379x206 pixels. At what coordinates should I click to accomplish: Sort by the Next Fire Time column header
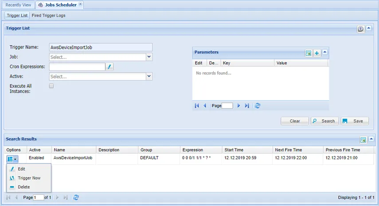click(x=298, y=150)
